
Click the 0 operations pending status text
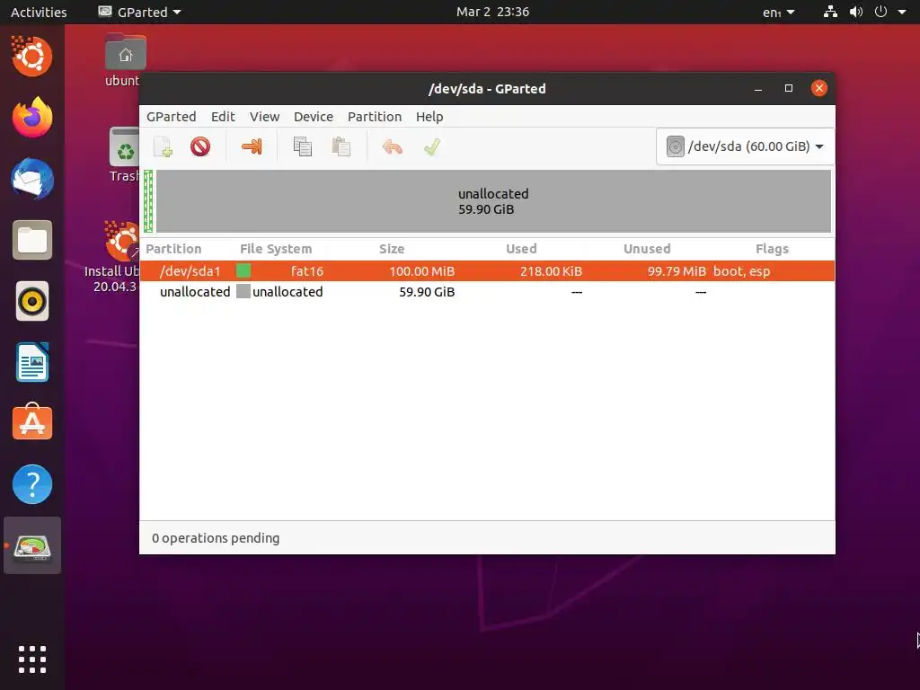tap(216, 538)
